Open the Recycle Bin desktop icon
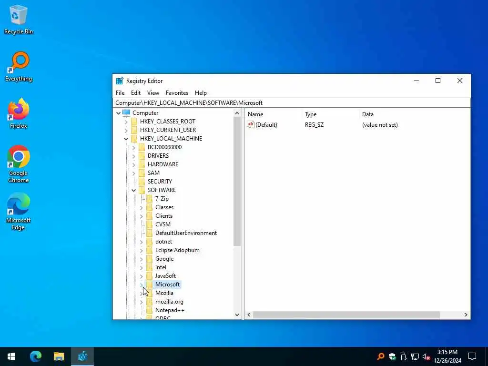Screen dimensions: 488x366 pos(19,19)
